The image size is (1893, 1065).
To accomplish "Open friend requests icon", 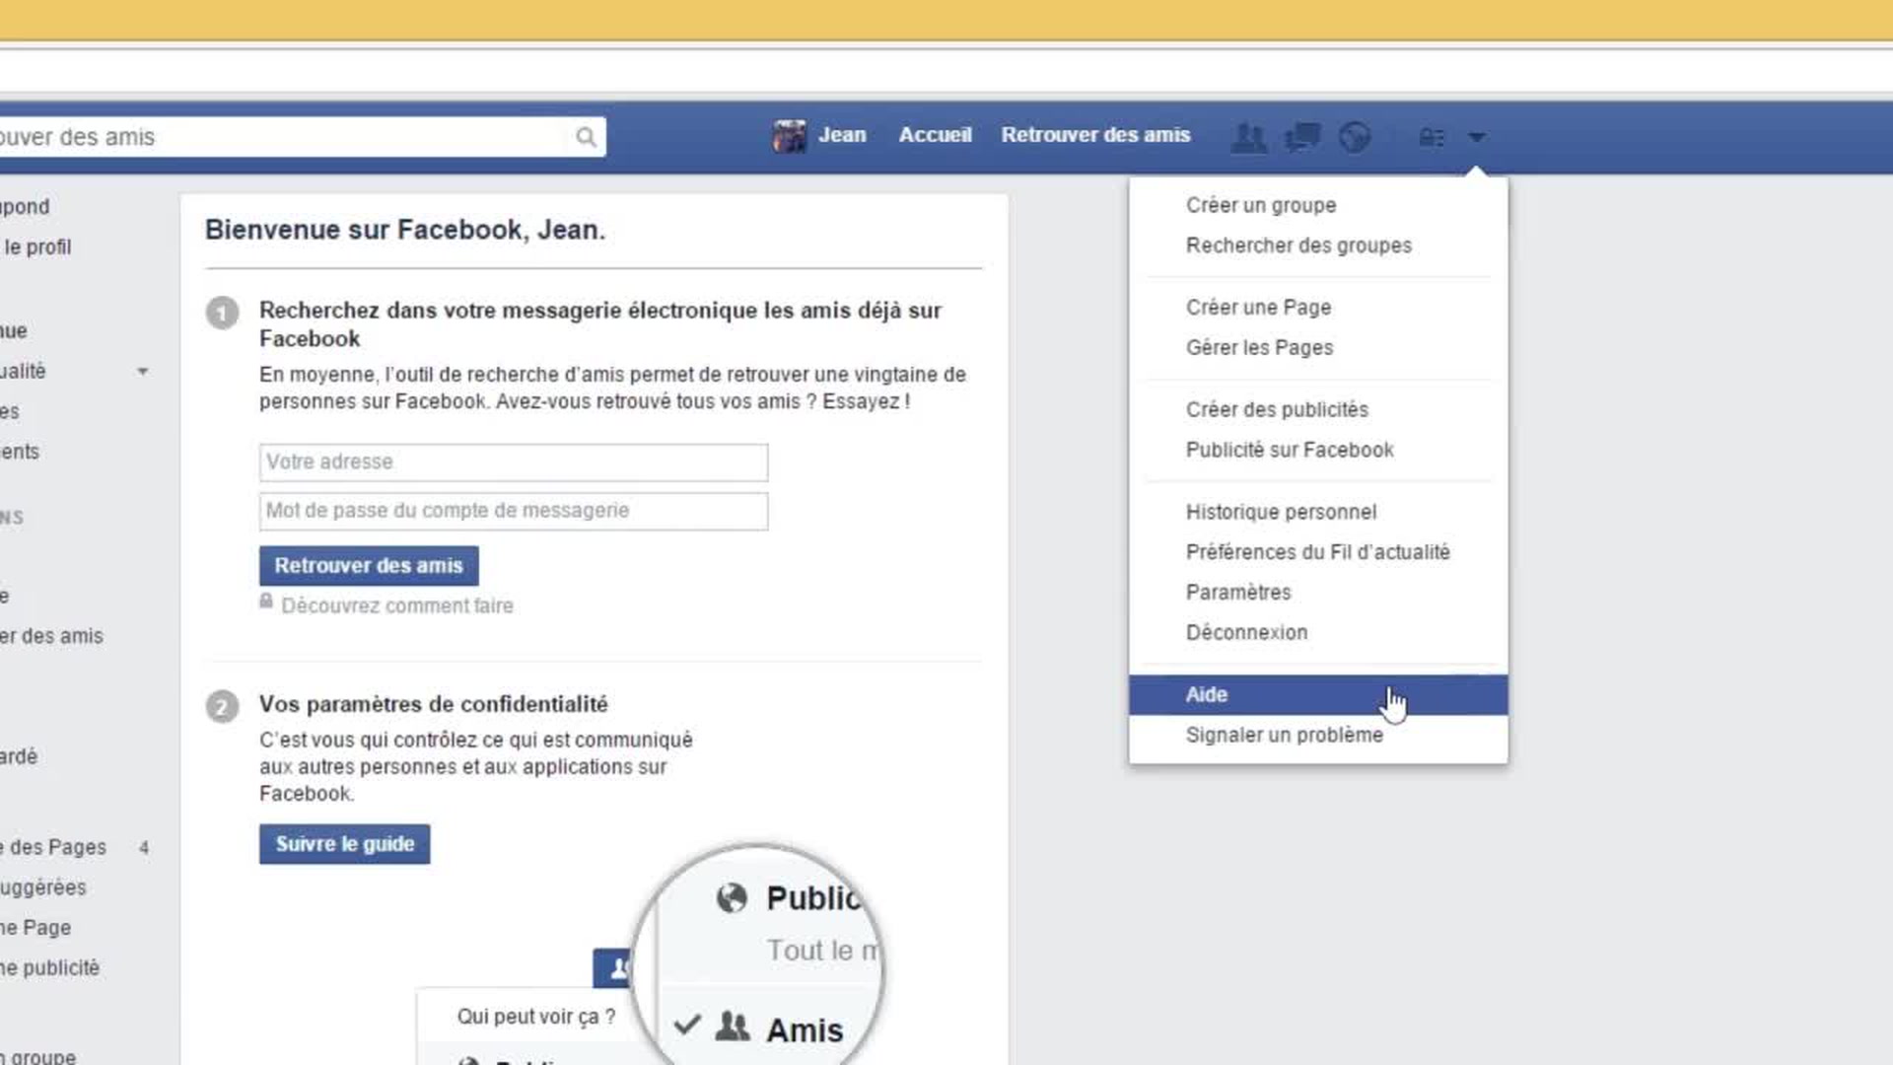I will coord(1248,137).
